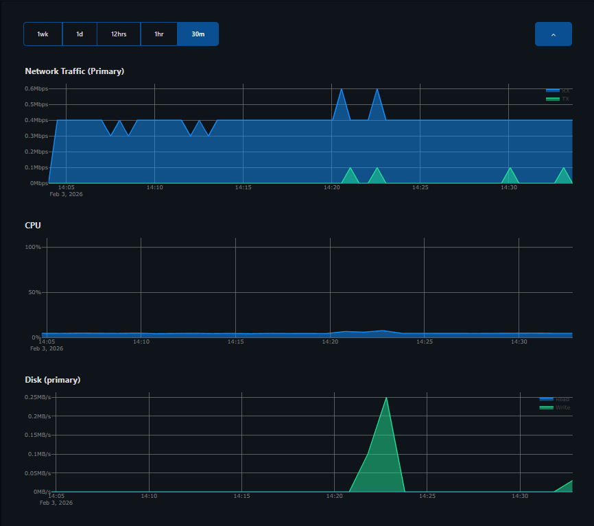Collapse the graphs panel with chevron button
594x526 pixels.
coord(553,34)
